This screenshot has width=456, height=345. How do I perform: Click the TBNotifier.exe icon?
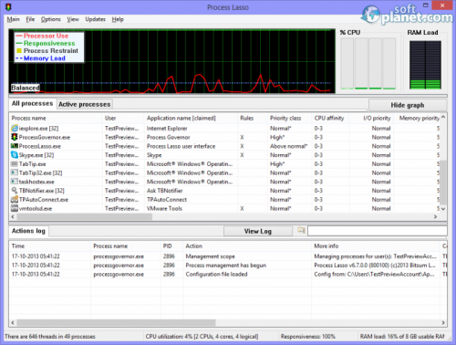click(15, 191)
